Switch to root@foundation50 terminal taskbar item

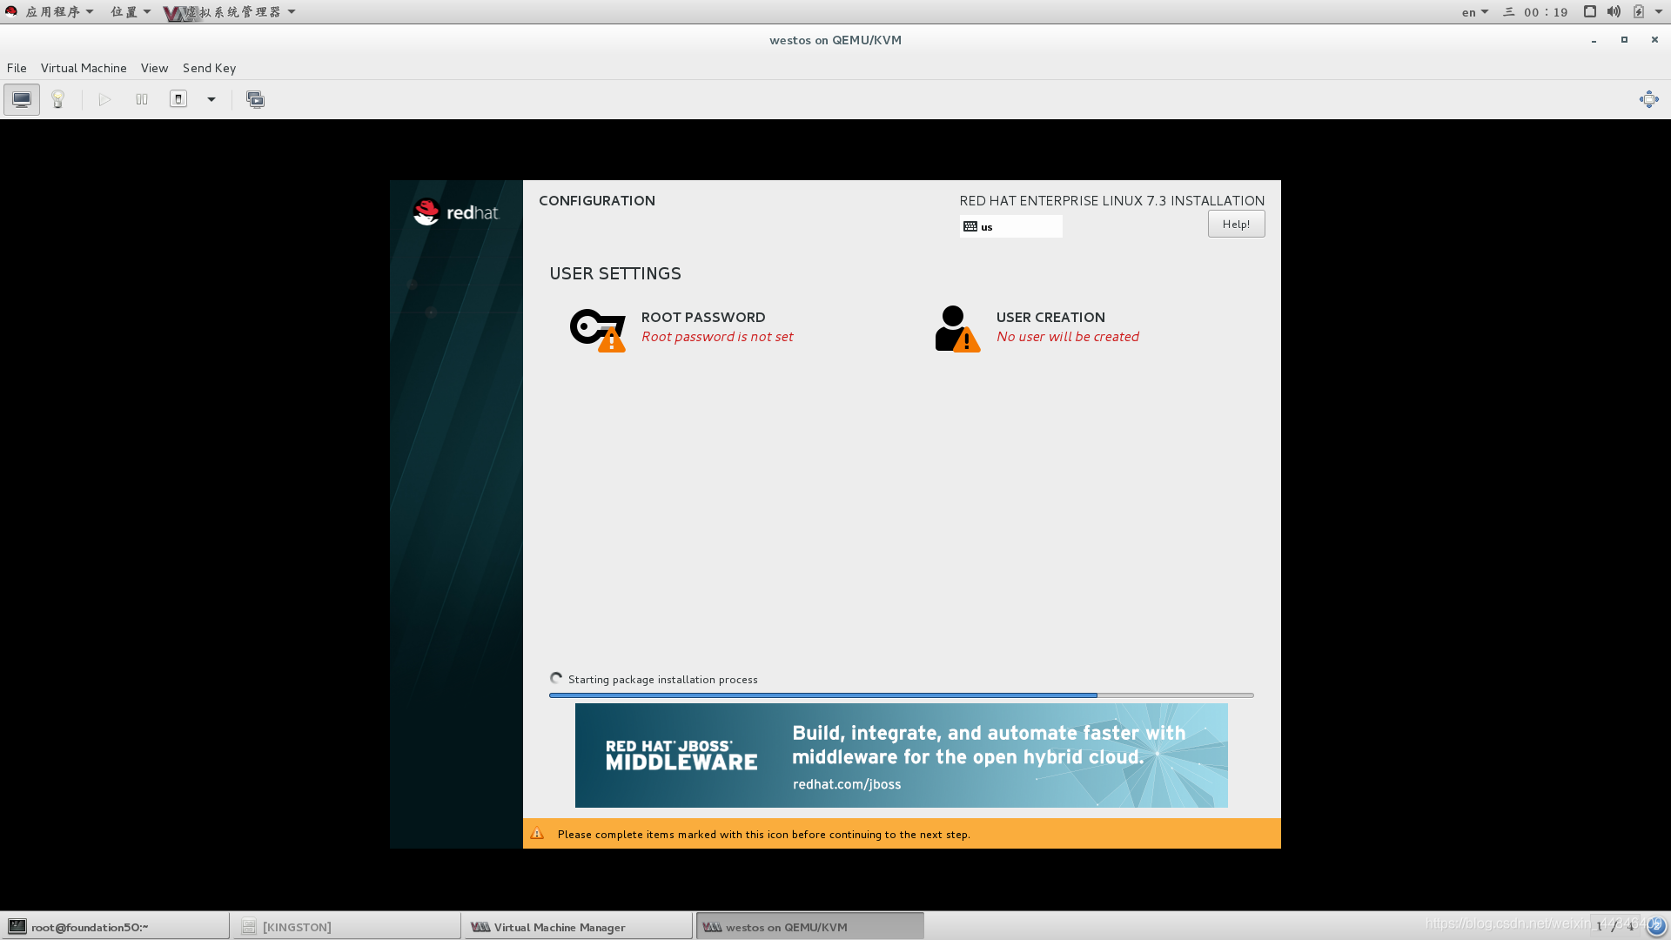tap(115, 927)
